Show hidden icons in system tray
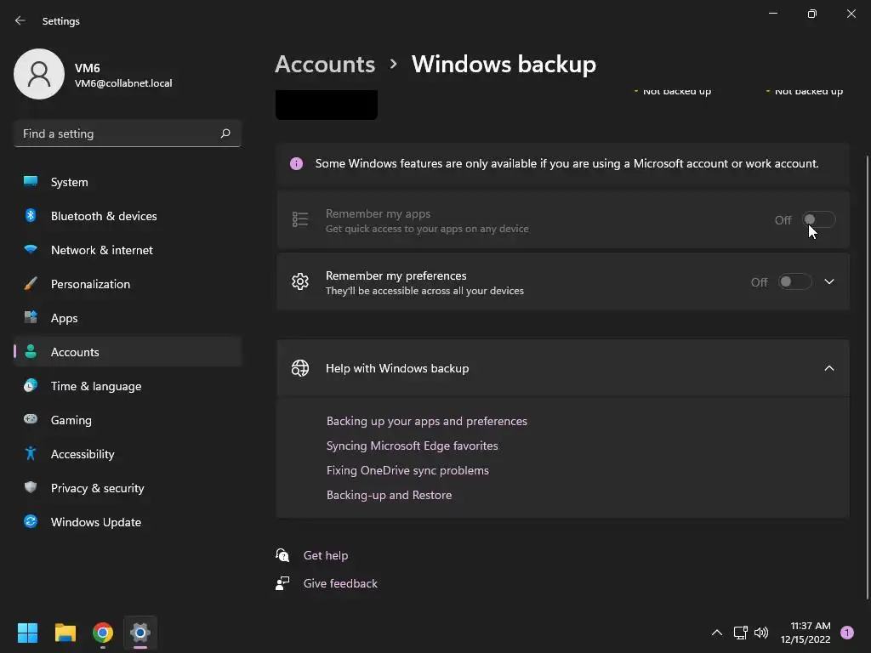This screenshot has width=871, height=653. tap(717, 633)
